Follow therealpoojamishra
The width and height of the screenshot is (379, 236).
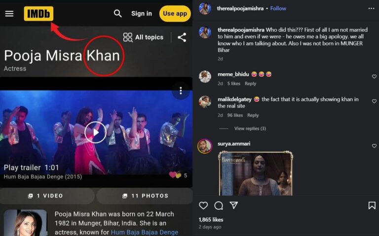click(278, 8)
